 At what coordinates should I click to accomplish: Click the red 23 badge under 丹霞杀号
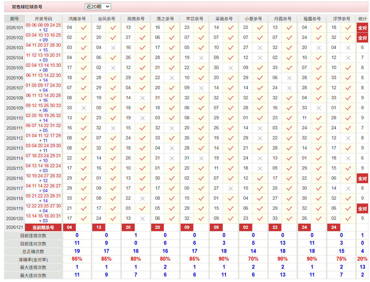pos(275,228)
